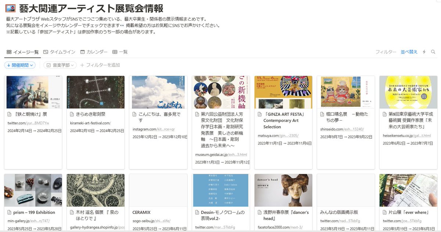
Task: Open the 片山穣 ever where card photo
Action: (408, 190)
